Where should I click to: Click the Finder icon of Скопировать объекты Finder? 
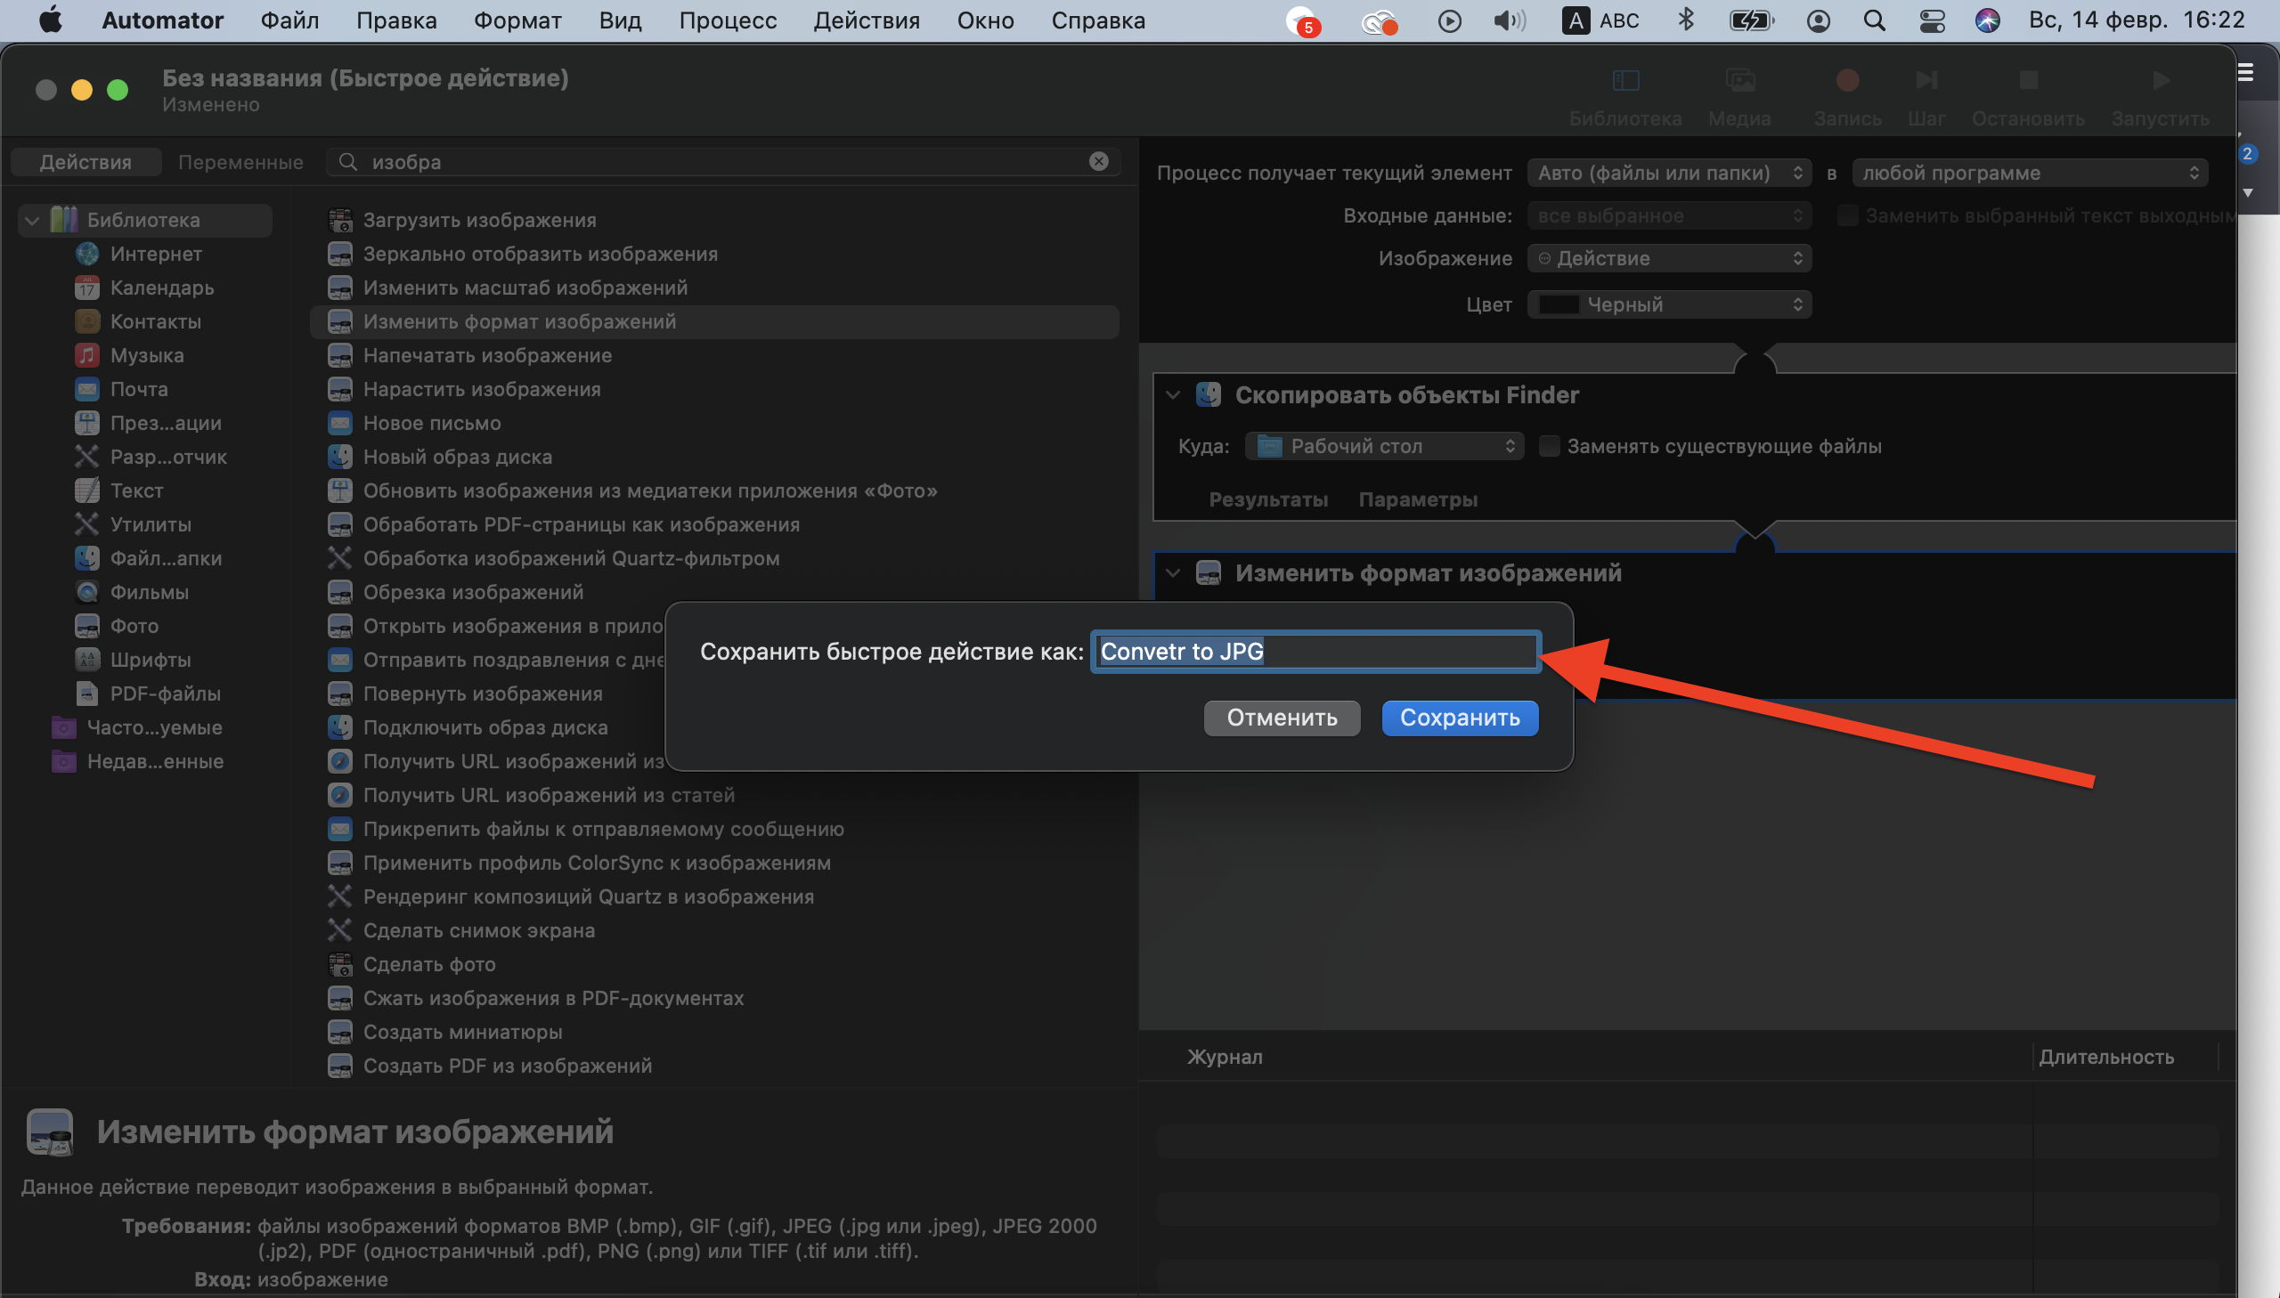[x=1209, y=395]
